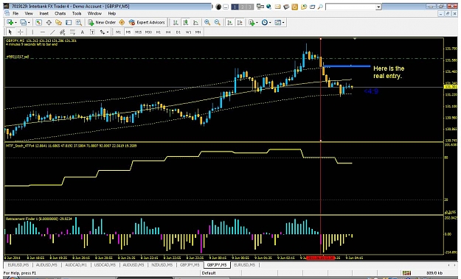Select the Text 'A' tool
The height and width of the screenshot is (279, 461).
[x=83, y=32]
